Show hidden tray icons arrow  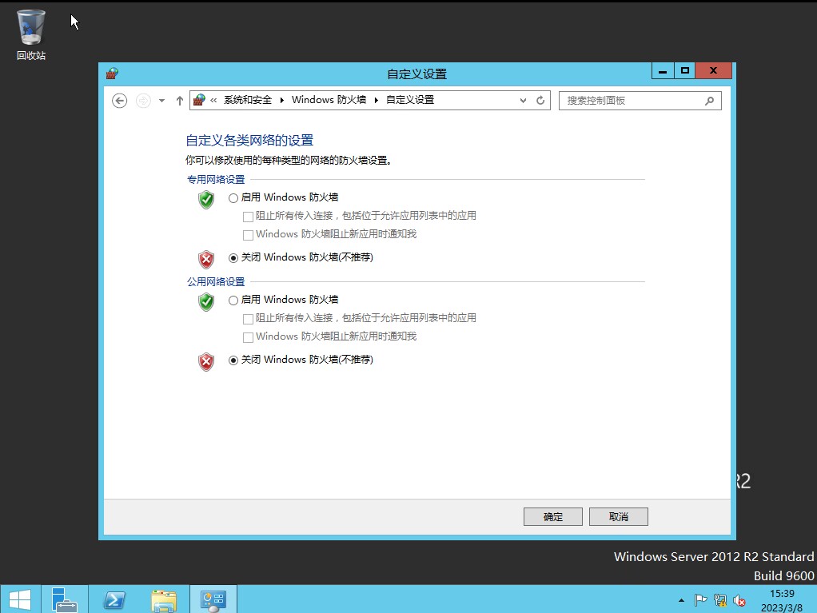(x=681, y=600)
